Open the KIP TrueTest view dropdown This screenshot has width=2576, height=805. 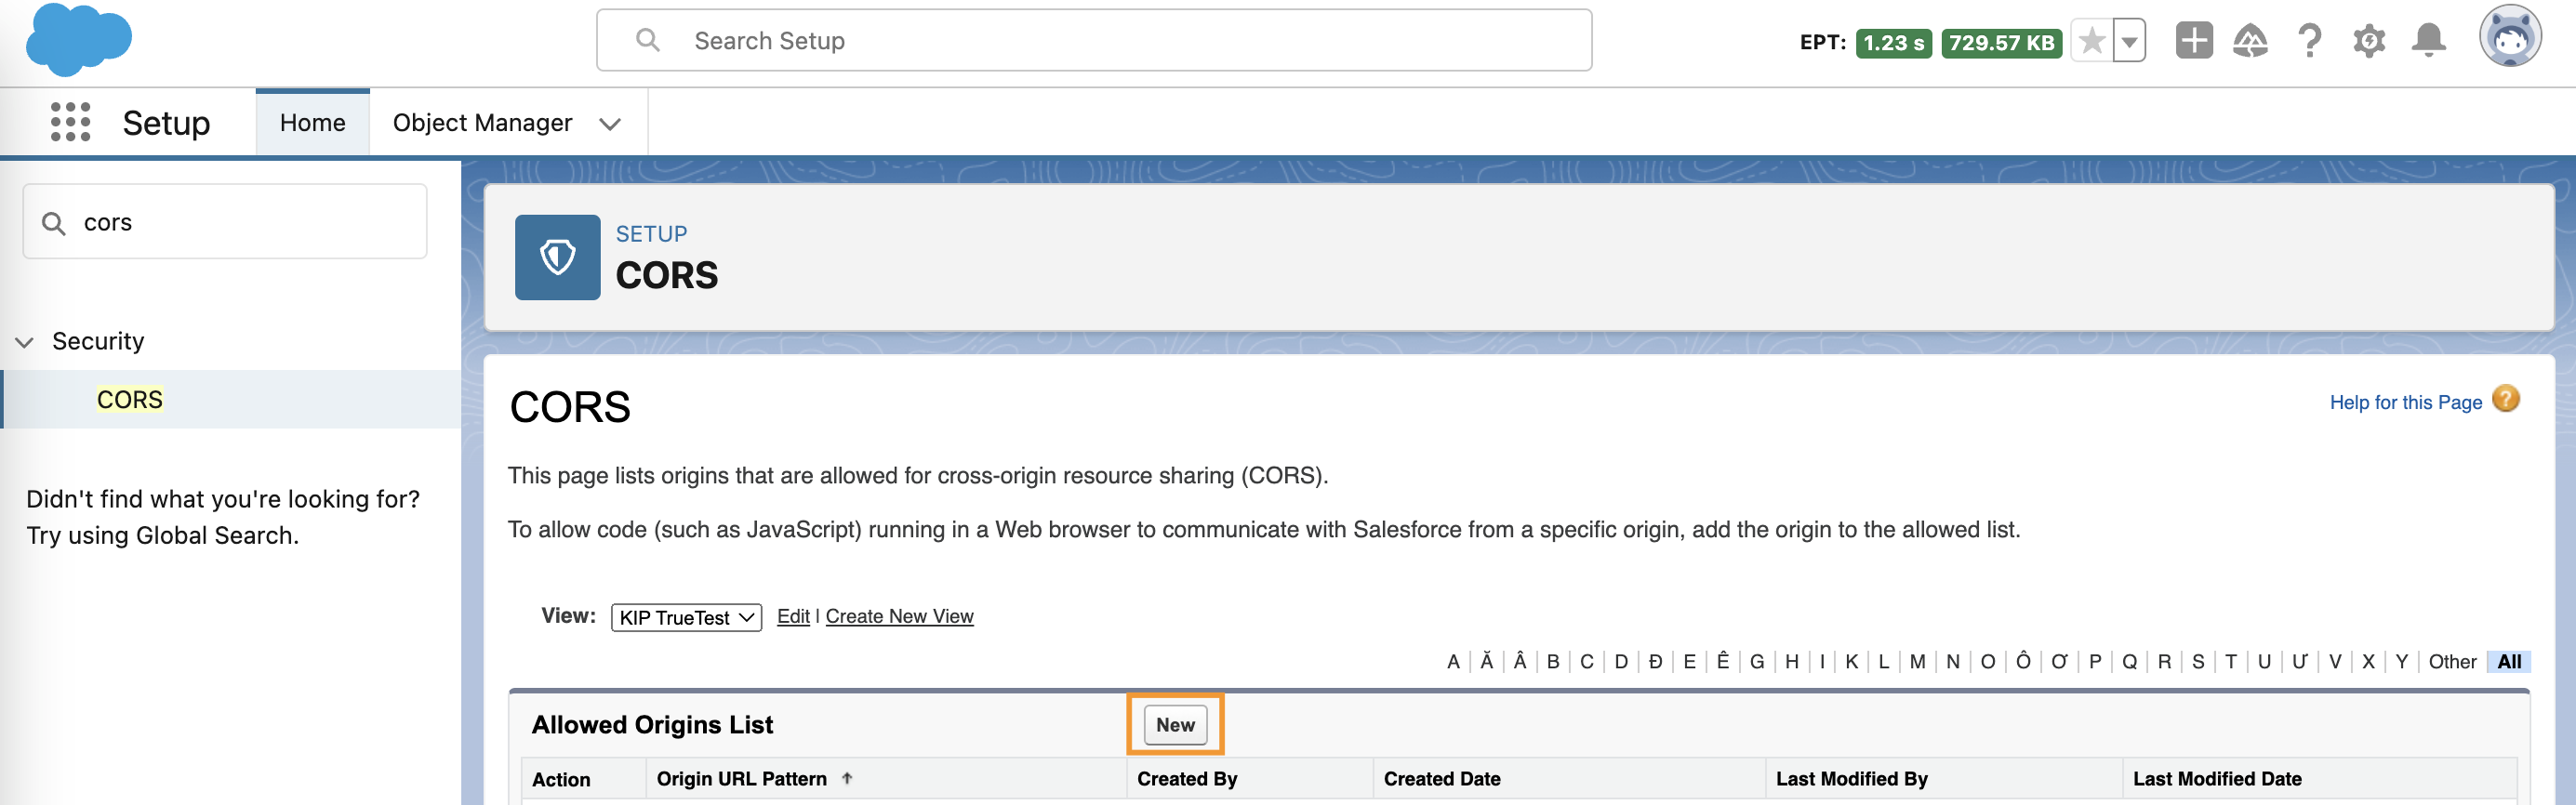pos(686,617)
